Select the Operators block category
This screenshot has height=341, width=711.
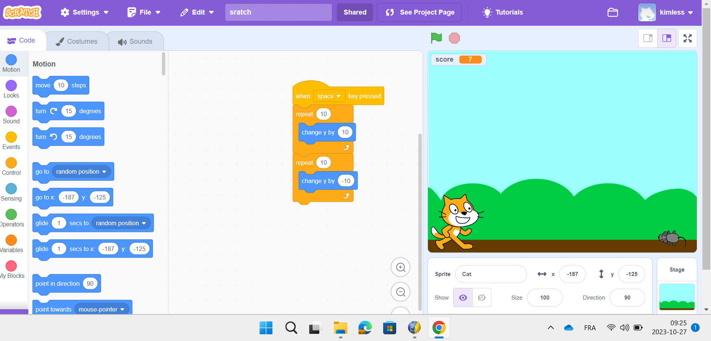11,218
